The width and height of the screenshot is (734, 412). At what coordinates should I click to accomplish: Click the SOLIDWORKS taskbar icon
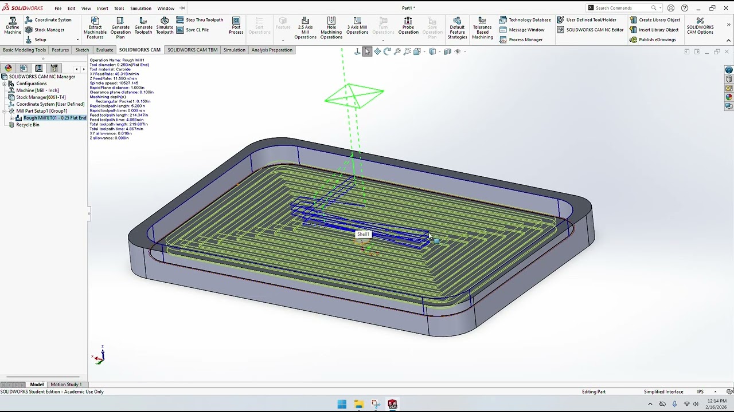[392, 404]
